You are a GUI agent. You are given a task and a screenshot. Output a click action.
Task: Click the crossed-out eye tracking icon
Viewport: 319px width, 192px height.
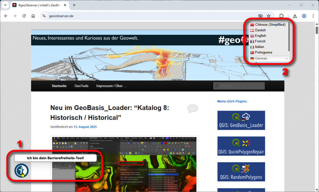point(260,16)
